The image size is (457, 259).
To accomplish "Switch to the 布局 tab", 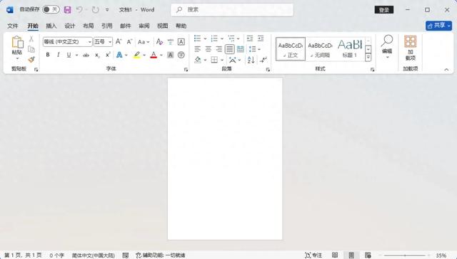I will pyautogui.click(x=89, y=26).
